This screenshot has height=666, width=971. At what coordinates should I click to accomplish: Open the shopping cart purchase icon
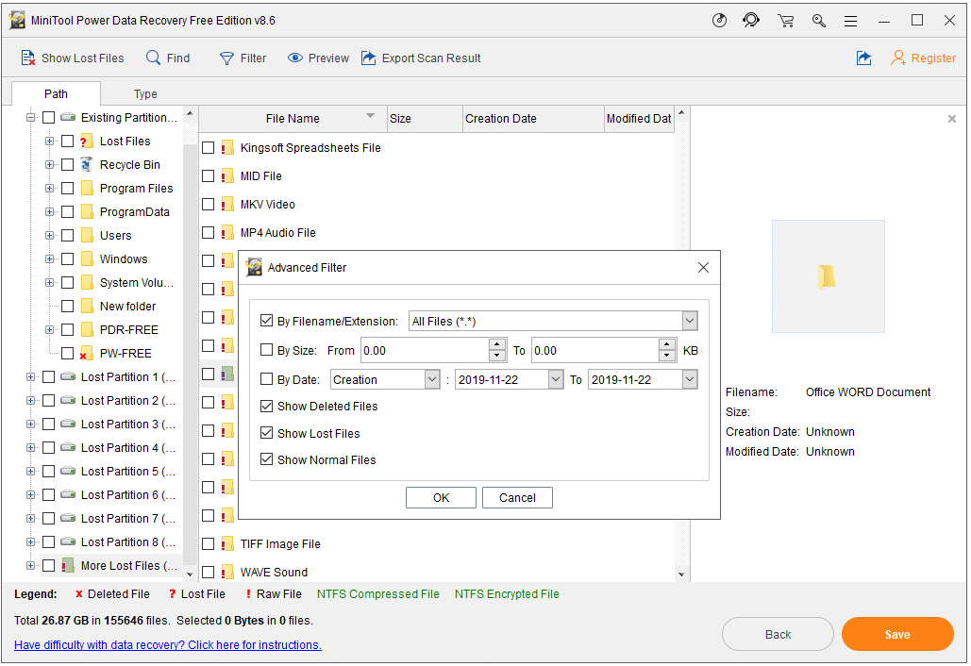[x=785, y=20]
